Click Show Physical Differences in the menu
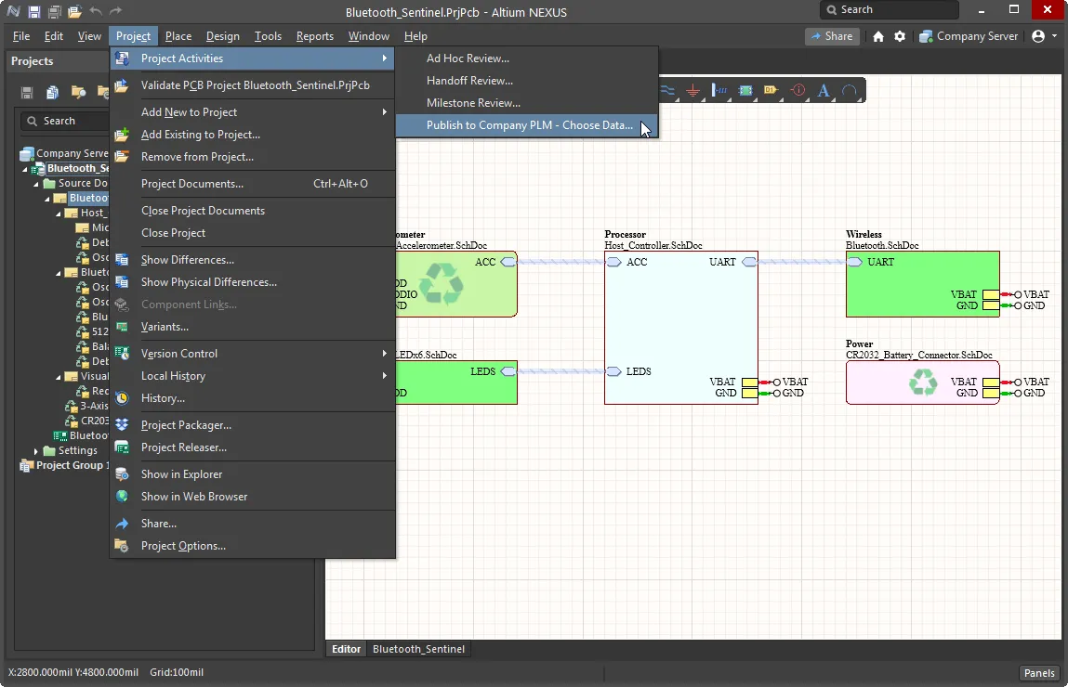Viewport: 1068px width, 687px height. tap(253, 282)
